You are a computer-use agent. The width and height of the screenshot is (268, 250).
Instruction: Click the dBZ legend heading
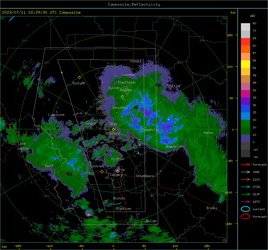[x=253, y=16]
